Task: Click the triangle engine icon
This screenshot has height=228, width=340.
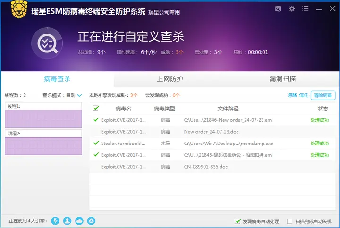Action: click(91, 221)
